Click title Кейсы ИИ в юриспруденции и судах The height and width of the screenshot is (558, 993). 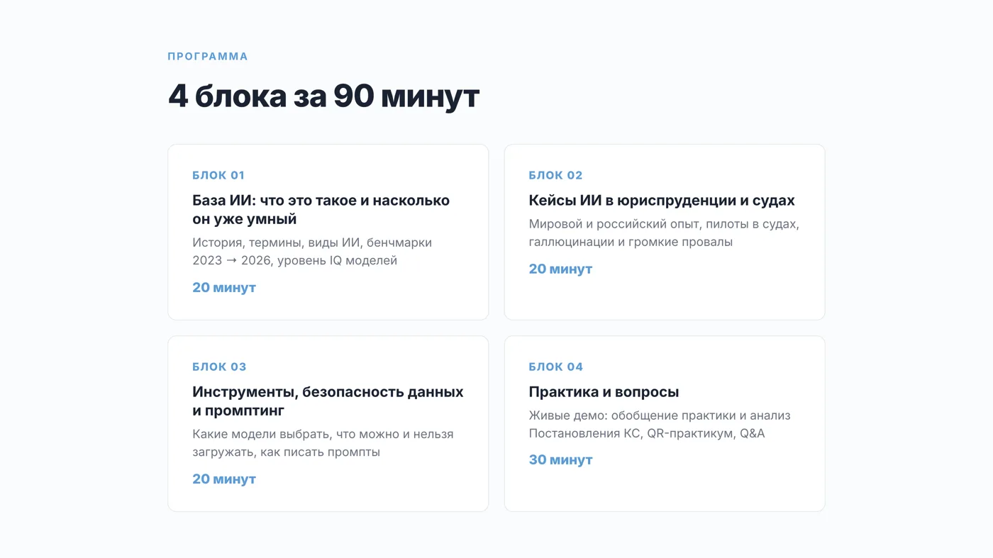click(x=662, y=201)
